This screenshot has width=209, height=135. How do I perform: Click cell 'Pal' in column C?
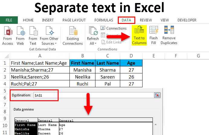108,84
